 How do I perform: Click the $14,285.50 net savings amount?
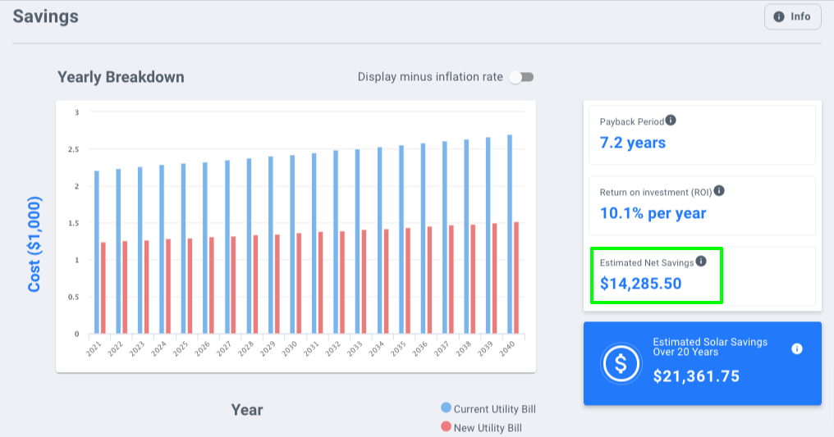640,284
